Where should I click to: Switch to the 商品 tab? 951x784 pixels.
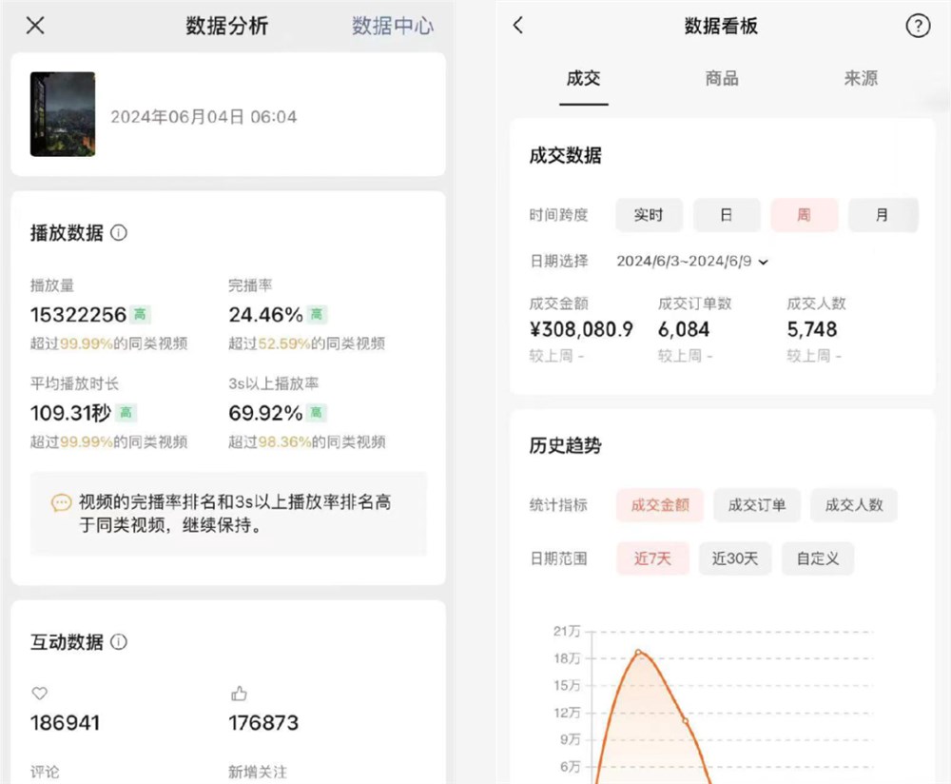[722, 79]
